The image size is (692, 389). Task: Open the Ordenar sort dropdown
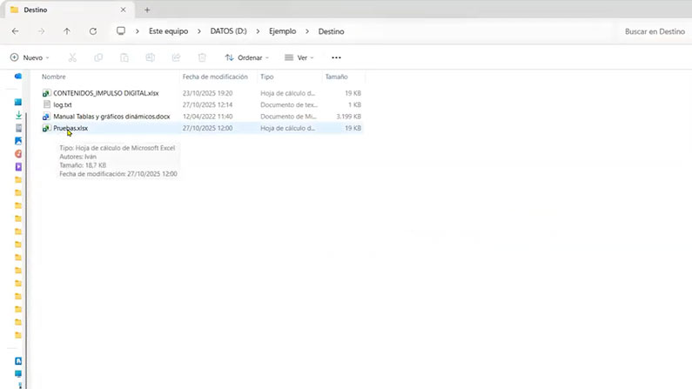coord(247,57)
